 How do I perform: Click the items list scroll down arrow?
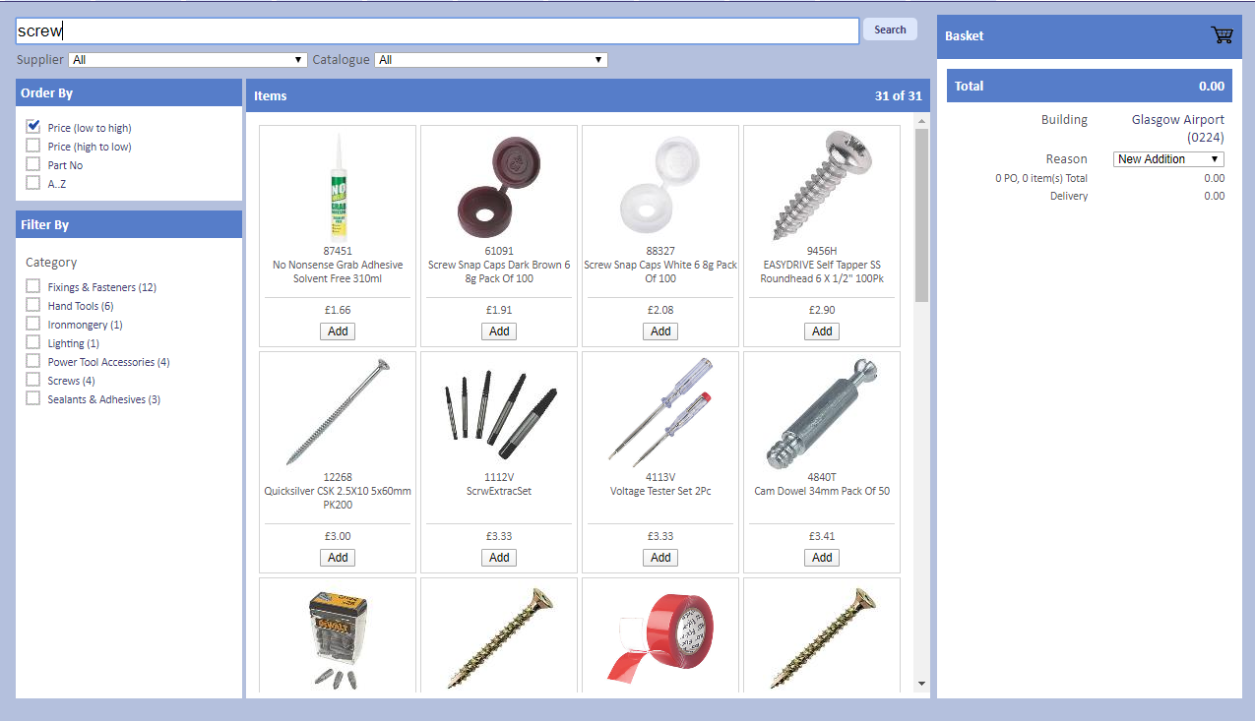(921, 683)
